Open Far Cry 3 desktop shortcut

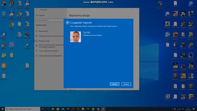tap(191, 97)
